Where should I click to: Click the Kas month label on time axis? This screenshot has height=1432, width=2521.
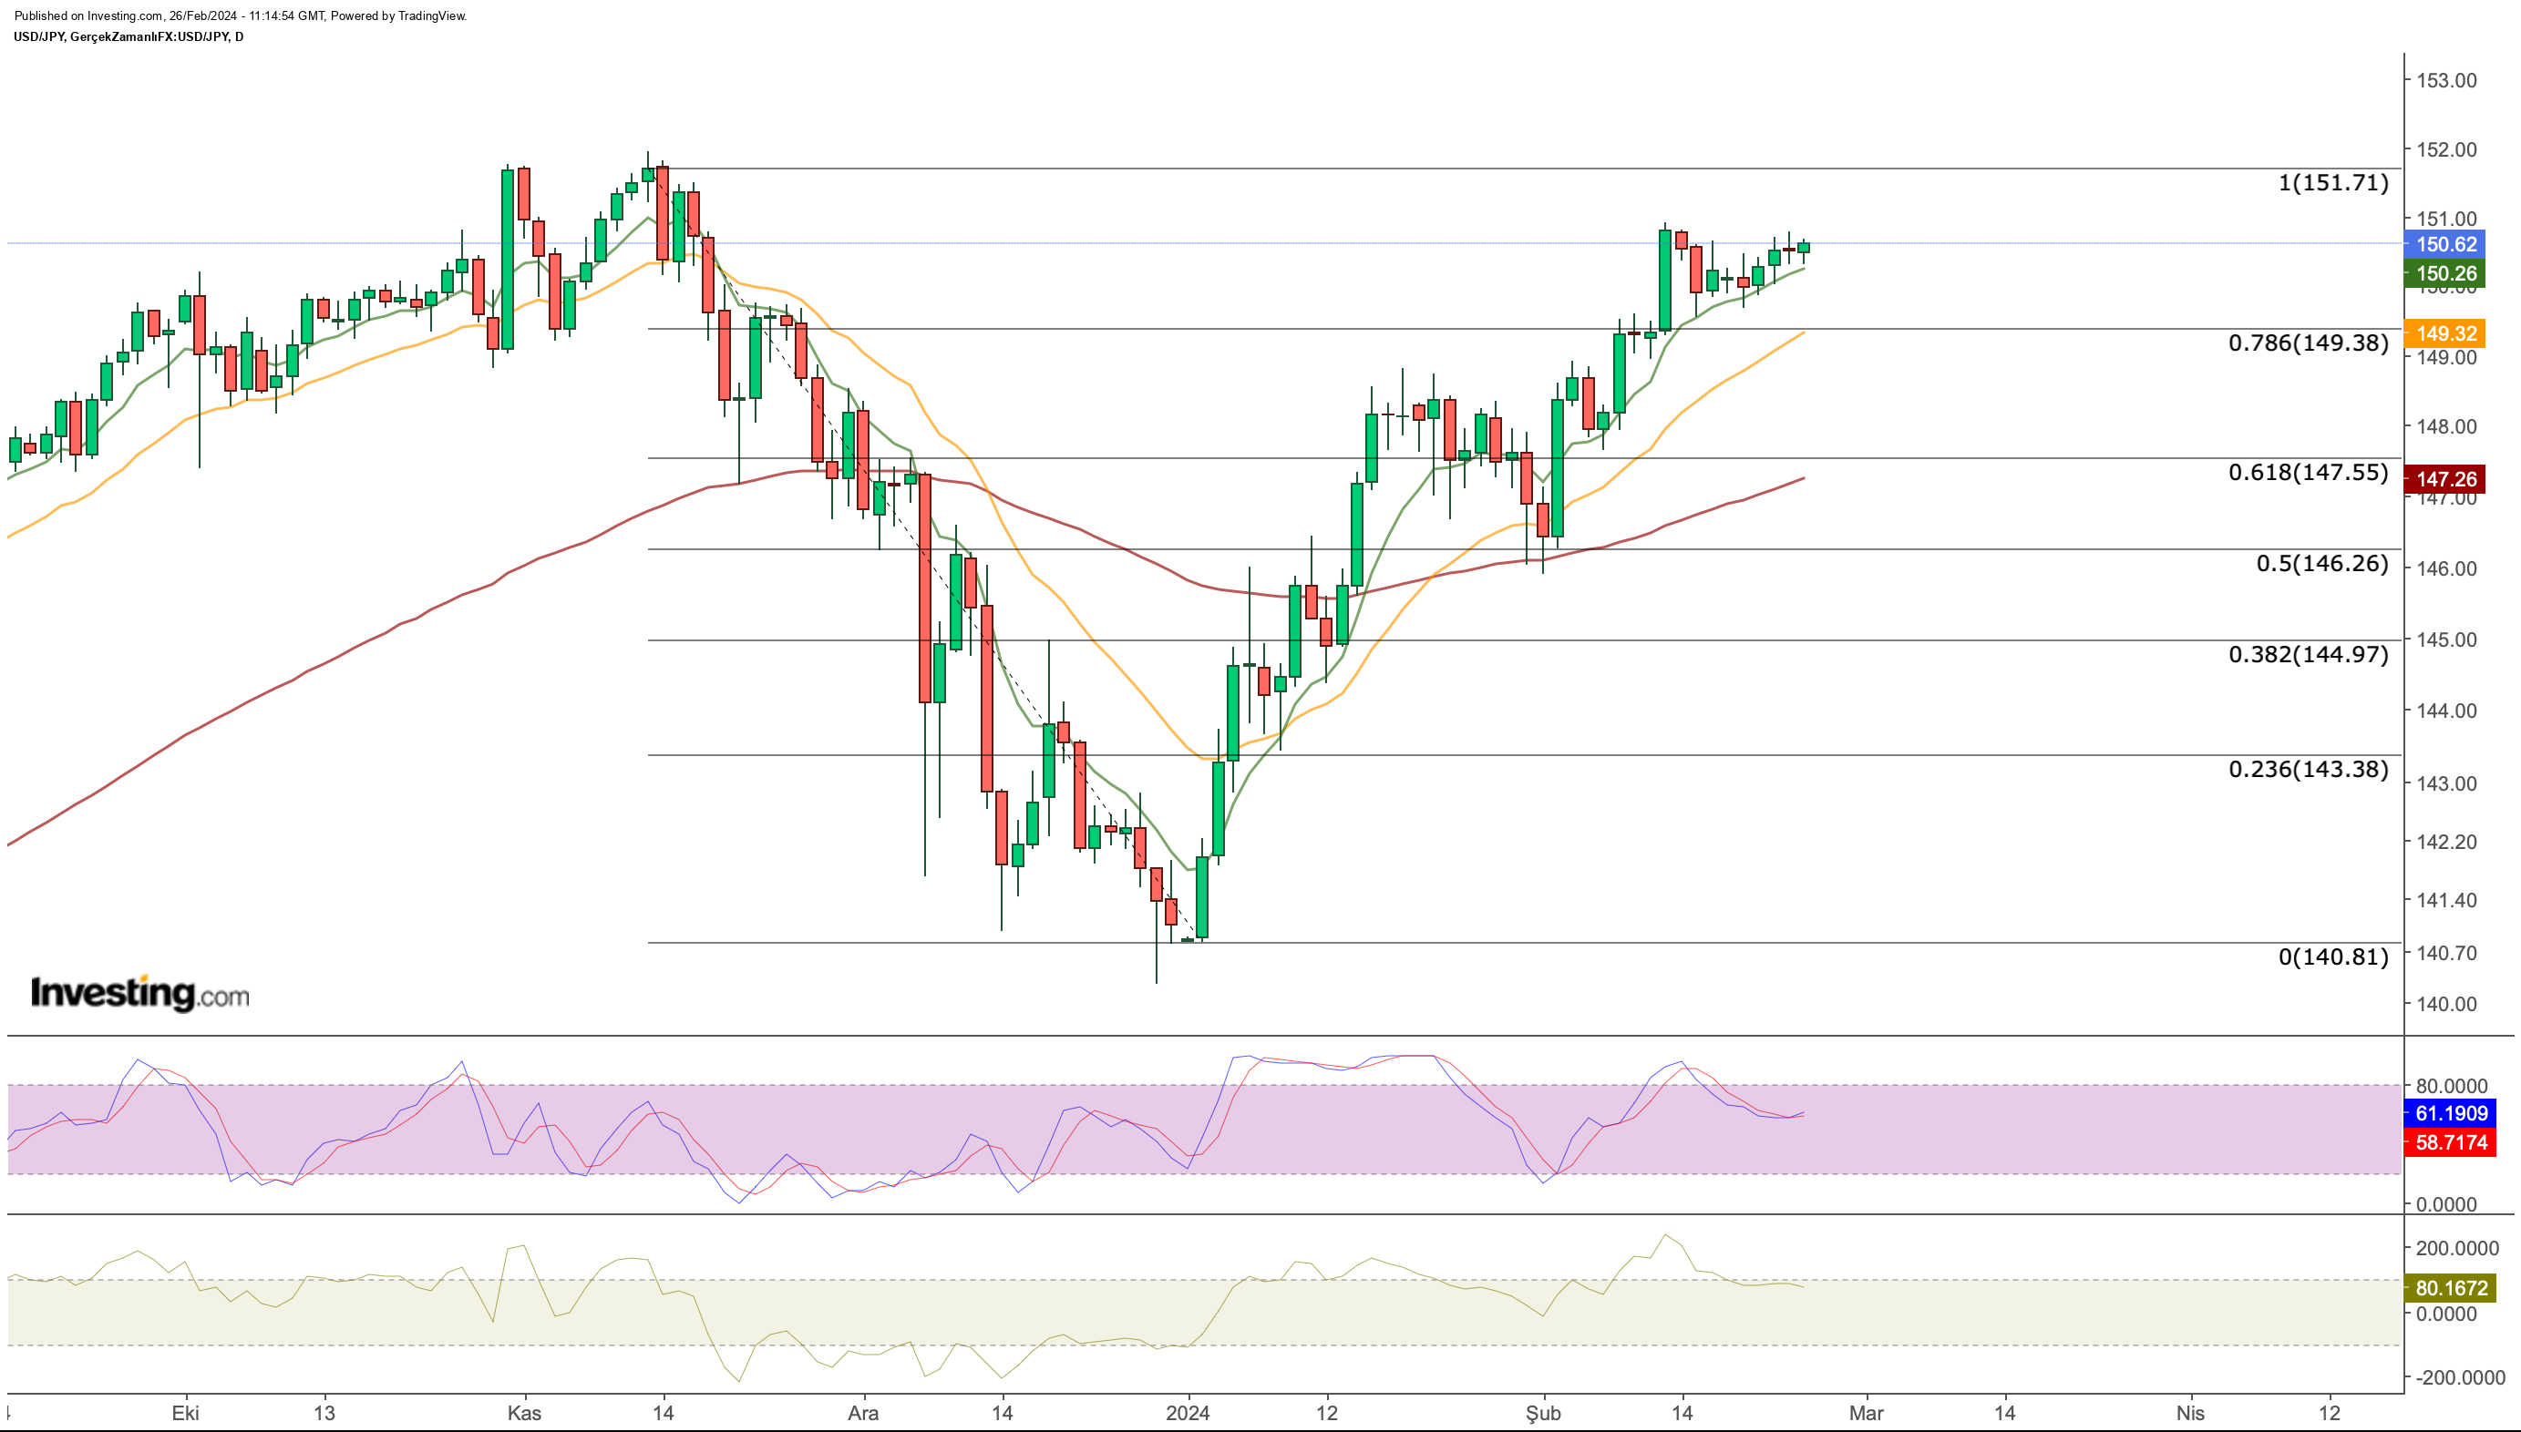pos(524,1413)
